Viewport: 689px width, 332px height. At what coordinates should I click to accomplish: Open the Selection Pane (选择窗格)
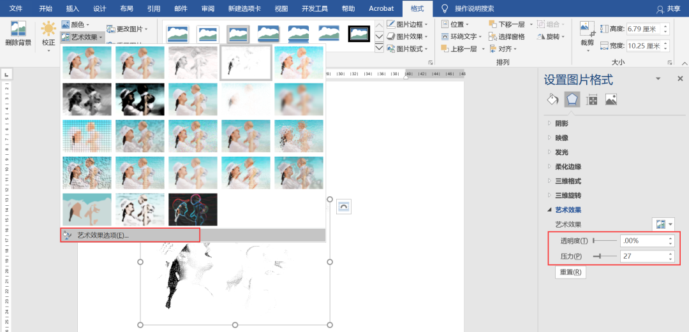coord(507,36)
